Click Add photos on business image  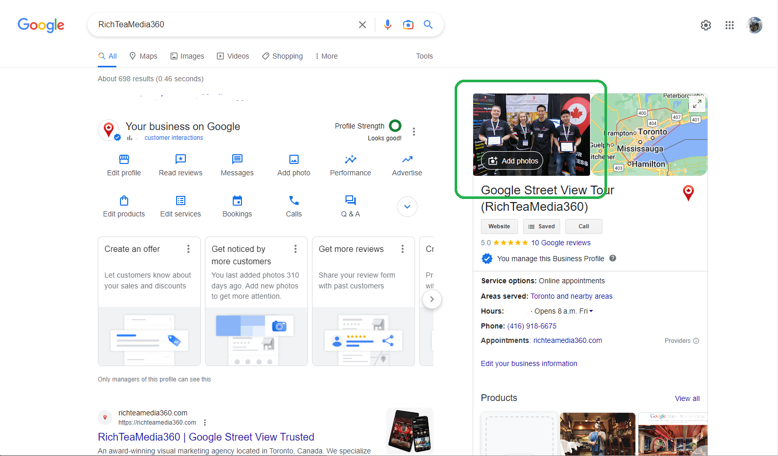(x=512, y=161)
